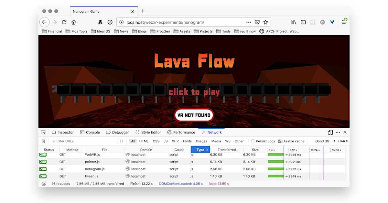The width and height of the screenshot is (388, 203).
Task: Click the VR NOT FOUND button
Action: click(x=194, y=115)
